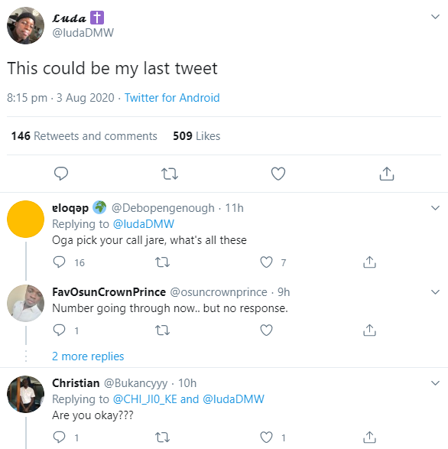Share the "Oga pick your call jare" reply
This screenshot has height=449, width=448.
coord(369,262)
